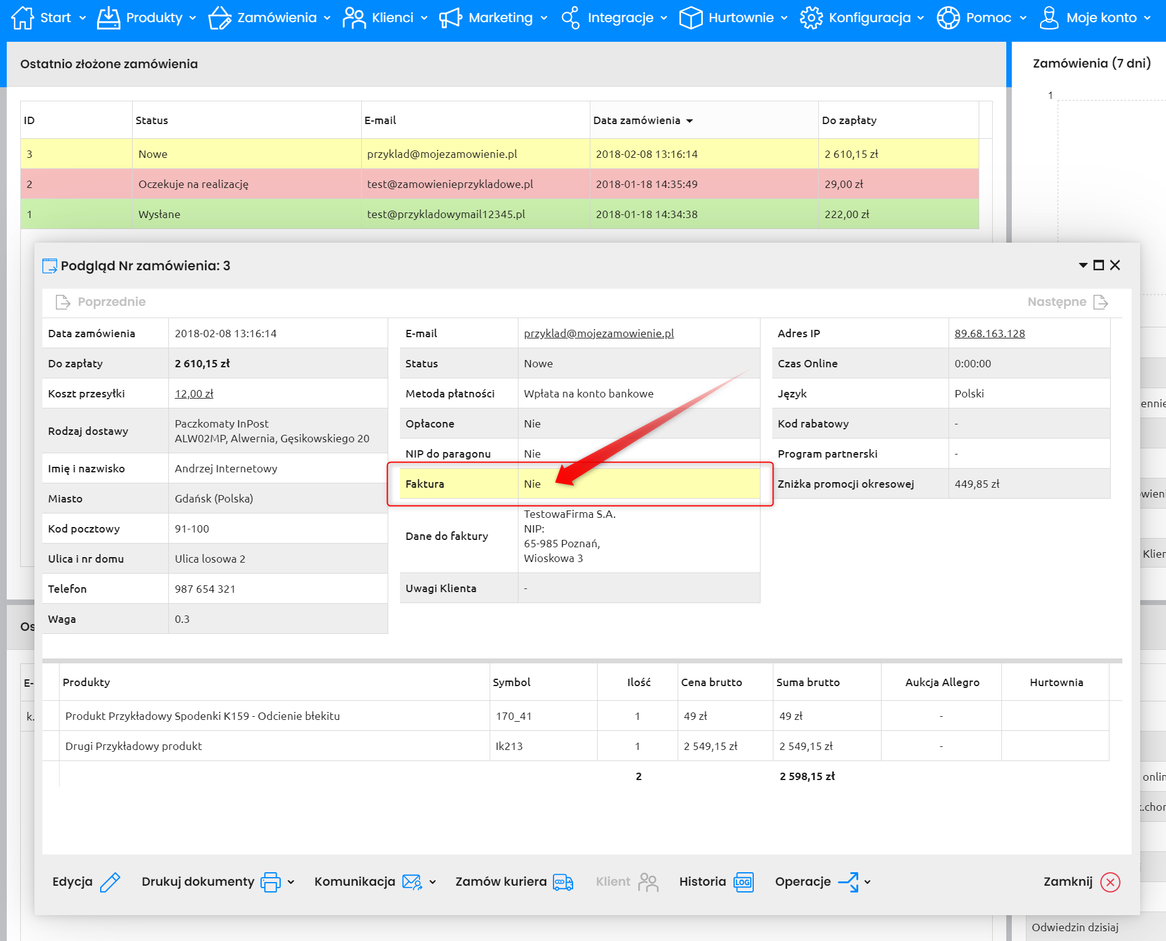Expand the Start menu chevron
Viewport: 1166px width, 941px height.
(83, 18)
